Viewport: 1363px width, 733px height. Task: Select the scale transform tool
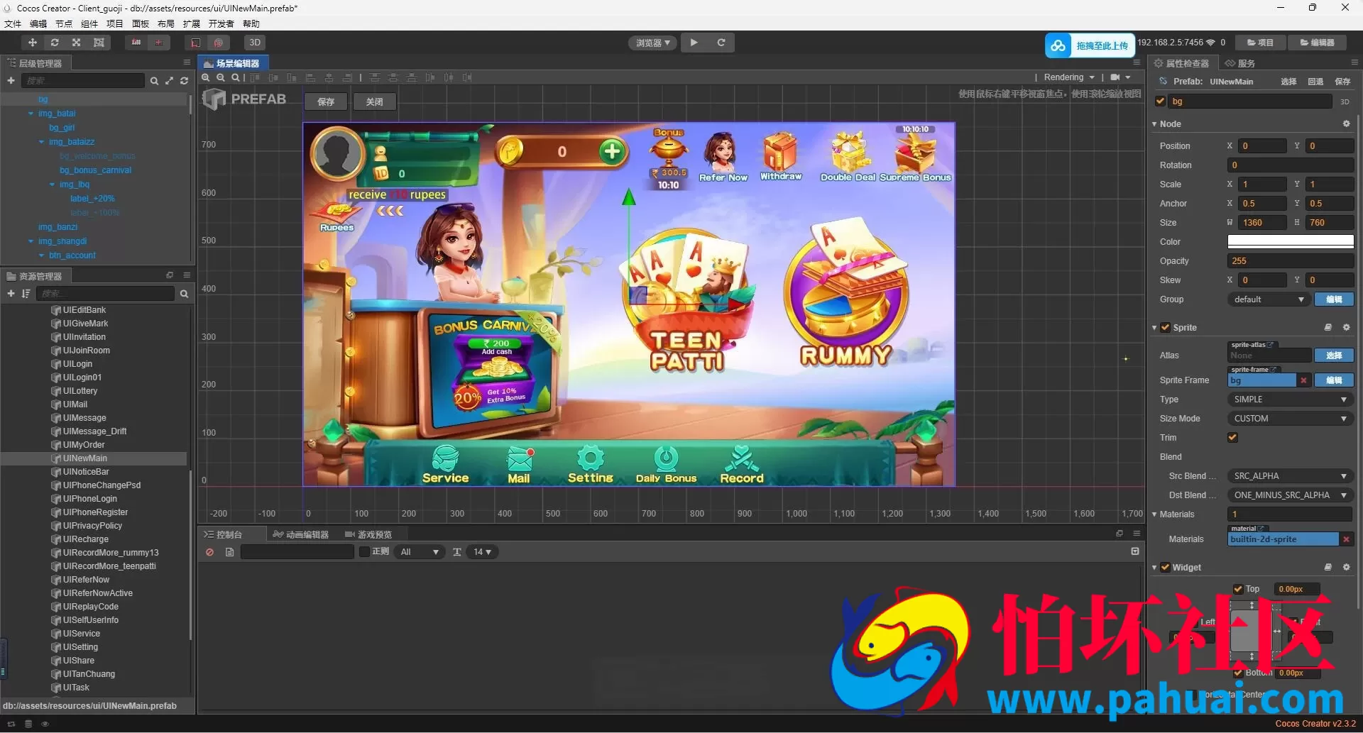tap(77, 43)
